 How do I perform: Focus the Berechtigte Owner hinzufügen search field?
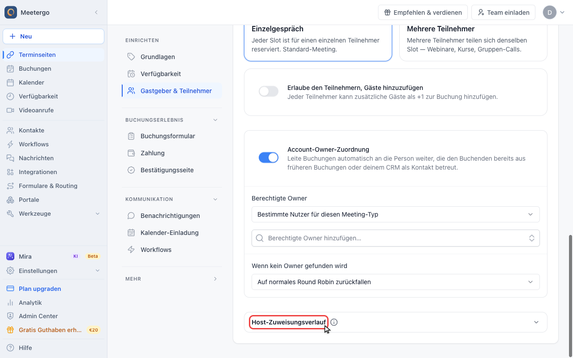coord(396,238)
